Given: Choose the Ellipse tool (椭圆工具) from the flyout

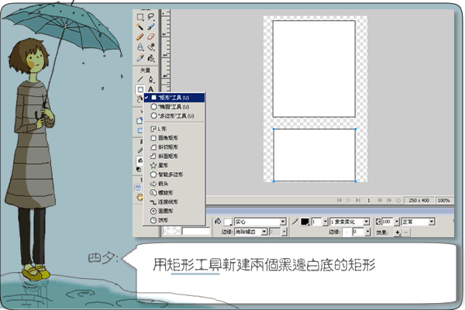Looking at the screenshot, I should pos(169,107).
